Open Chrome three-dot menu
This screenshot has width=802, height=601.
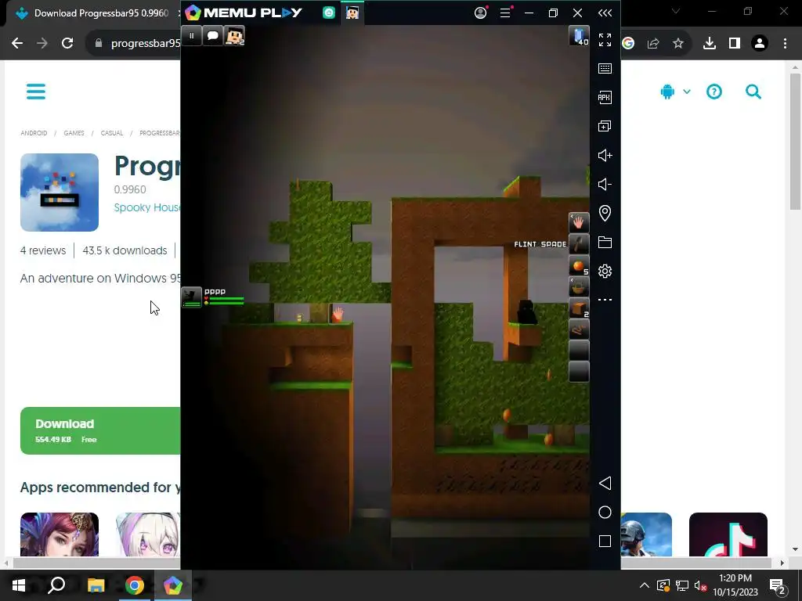(x=785, y=44)
